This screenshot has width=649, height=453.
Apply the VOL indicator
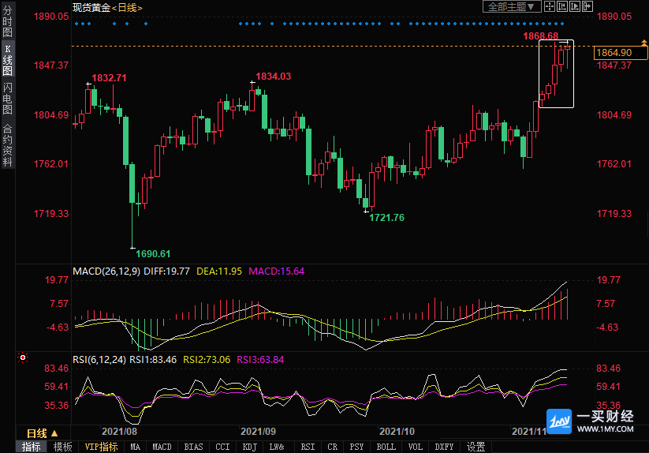point(415,447)
